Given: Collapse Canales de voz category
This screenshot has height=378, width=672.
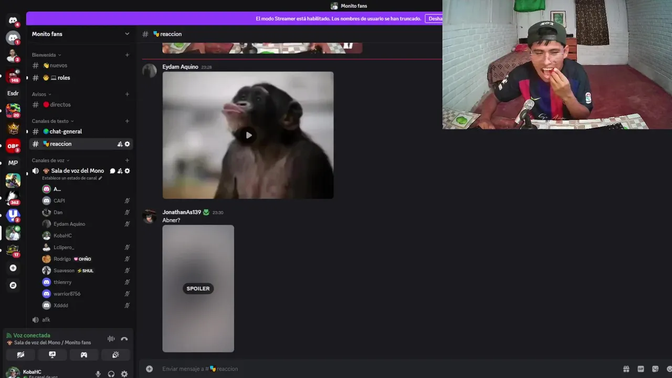Looking at the screenshot, I should [50, 160].
